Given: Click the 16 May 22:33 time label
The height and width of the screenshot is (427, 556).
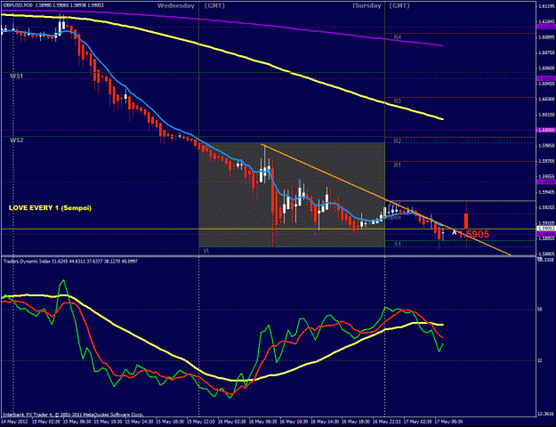Looking at the screenshot, I should (x=386, y=422).
